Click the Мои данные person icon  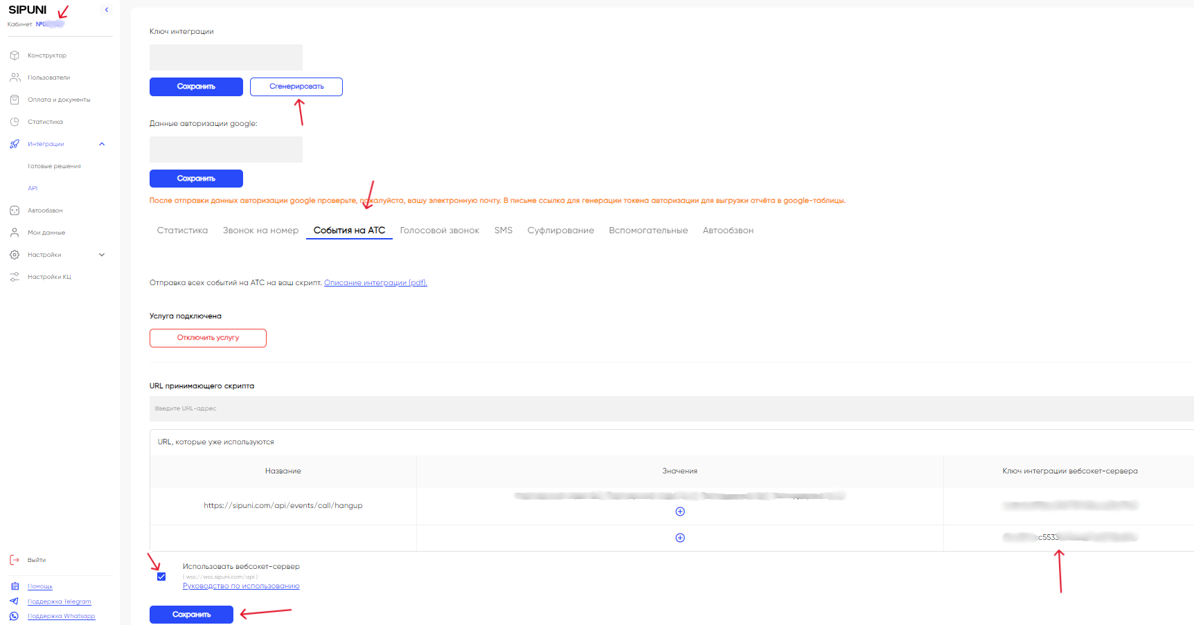15,233
